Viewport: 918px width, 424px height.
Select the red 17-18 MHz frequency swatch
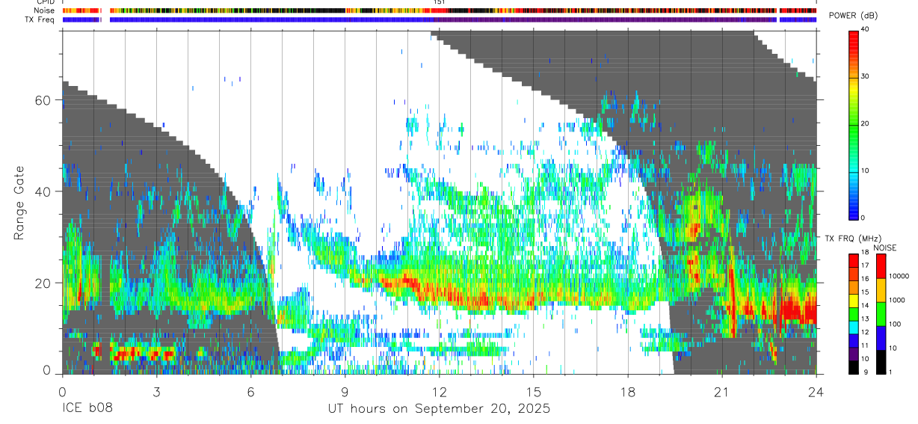click(853, 260)
